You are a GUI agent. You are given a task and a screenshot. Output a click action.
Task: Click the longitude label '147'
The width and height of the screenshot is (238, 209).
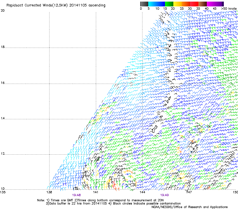pyautogui.click(x=189, y=192)
